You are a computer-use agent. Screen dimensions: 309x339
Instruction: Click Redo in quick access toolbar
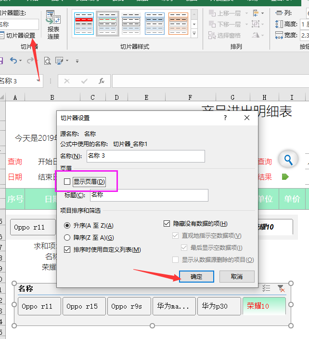tap(30, 61)
